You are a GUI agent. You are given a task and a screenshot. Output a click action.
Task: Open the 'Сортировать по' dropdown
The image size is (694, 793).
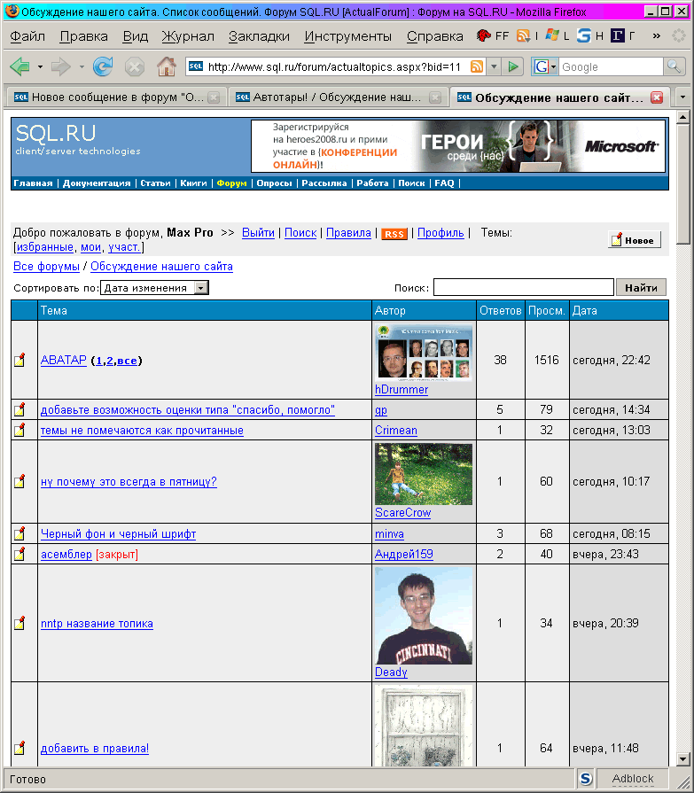tap(201, 288)
